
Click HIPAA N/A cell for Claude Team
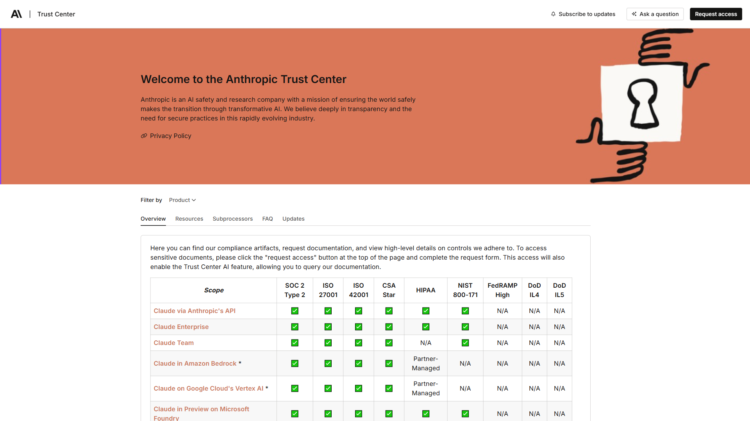point(426,343)
